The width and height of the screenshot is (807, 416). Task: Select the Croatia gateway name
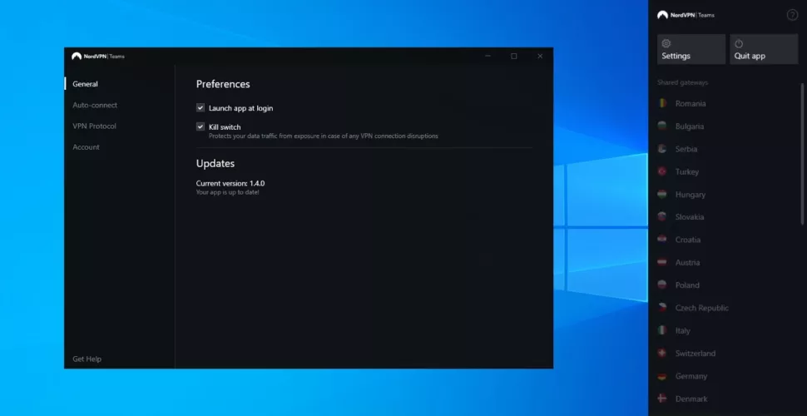687,240
